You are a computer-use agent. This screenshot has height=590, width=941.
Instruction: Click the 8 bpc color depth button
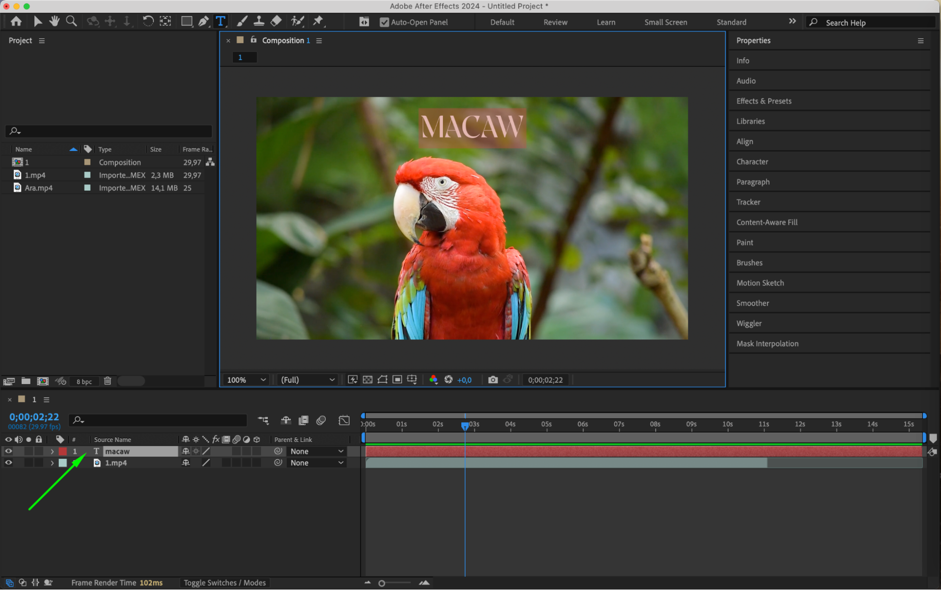tap(84, 381)
